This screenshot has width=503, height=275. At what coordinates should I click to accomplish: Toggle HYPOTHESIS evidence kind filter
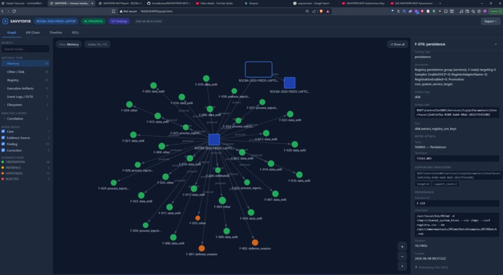(12, 173)
